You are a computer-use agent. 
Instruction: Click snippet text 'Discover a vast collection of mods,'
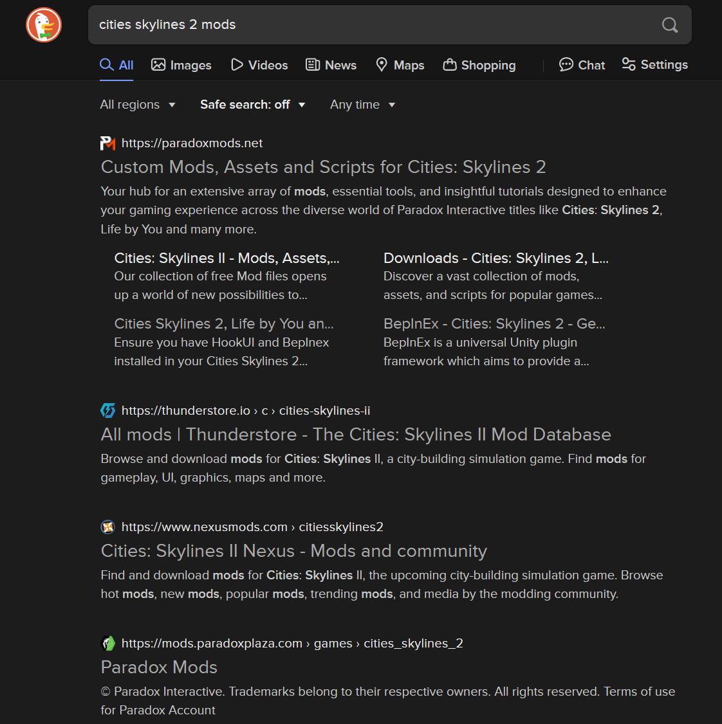pos(481,276)
